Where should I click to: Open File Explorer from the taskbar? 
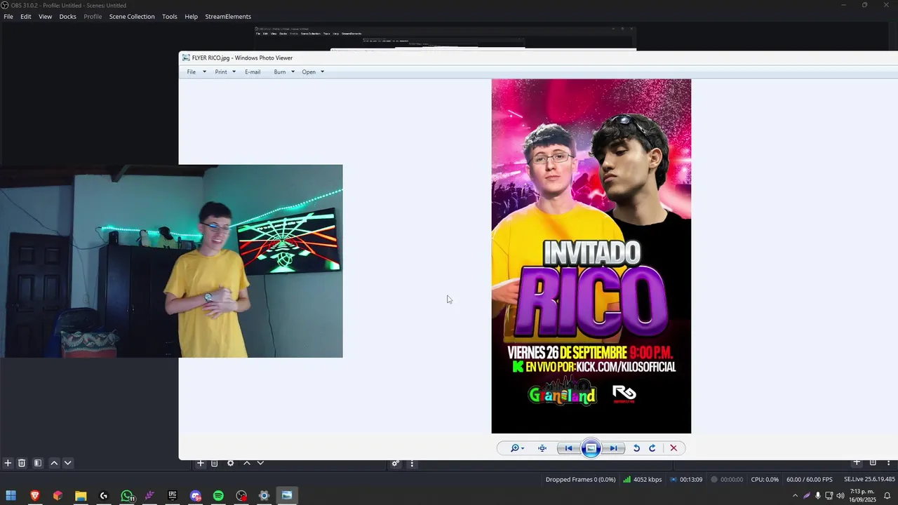tap(81, 496)
